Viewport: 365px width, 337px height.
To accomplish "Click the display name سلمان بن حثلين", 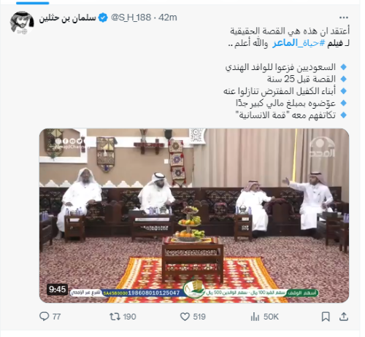I will [68, 18].
